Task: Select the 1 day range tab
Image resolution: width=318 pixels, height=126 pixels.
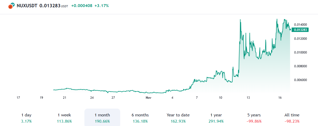Action: [x=26, y=118]
